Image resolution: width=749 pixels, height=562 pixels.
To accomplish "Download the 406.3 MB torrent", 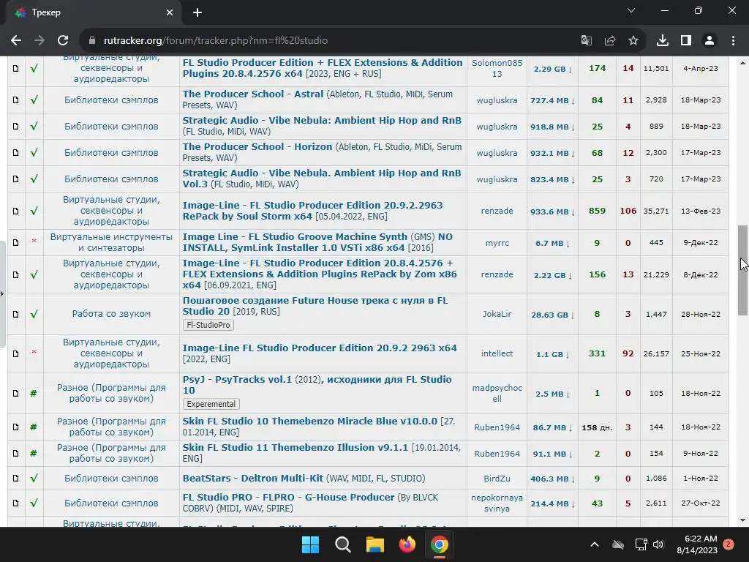I will [x=552, y=479].
